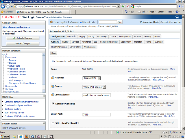Open the Keystores sub-tab
Screen dimensions: 185x139
tap(86, 42)
